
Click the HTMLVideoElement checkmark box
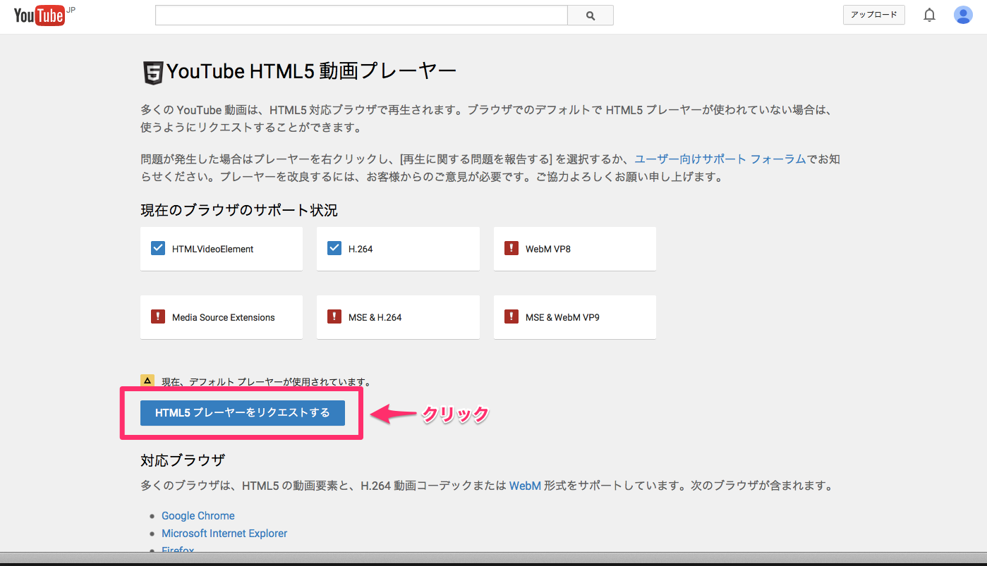[158, 248]
